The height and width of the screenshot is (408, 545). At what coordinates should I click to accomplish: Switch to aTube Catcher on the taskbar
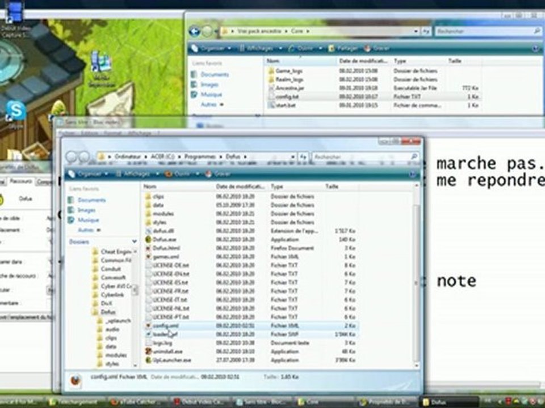pos(139,402)
